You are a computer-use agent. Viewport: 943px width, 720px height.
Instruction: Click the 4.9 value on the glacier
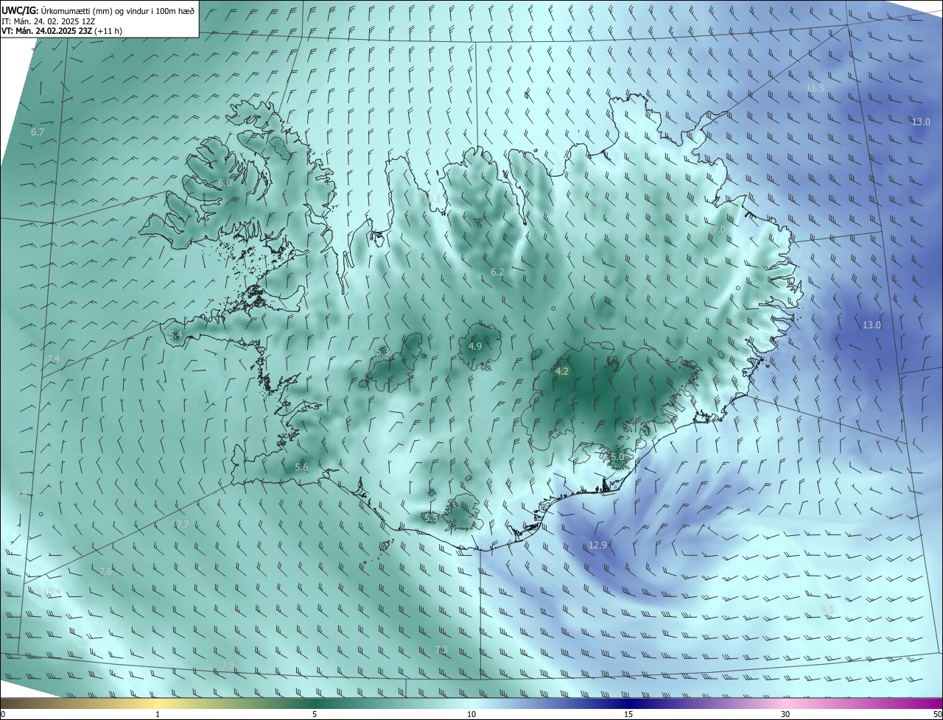(x=475, y=346)
